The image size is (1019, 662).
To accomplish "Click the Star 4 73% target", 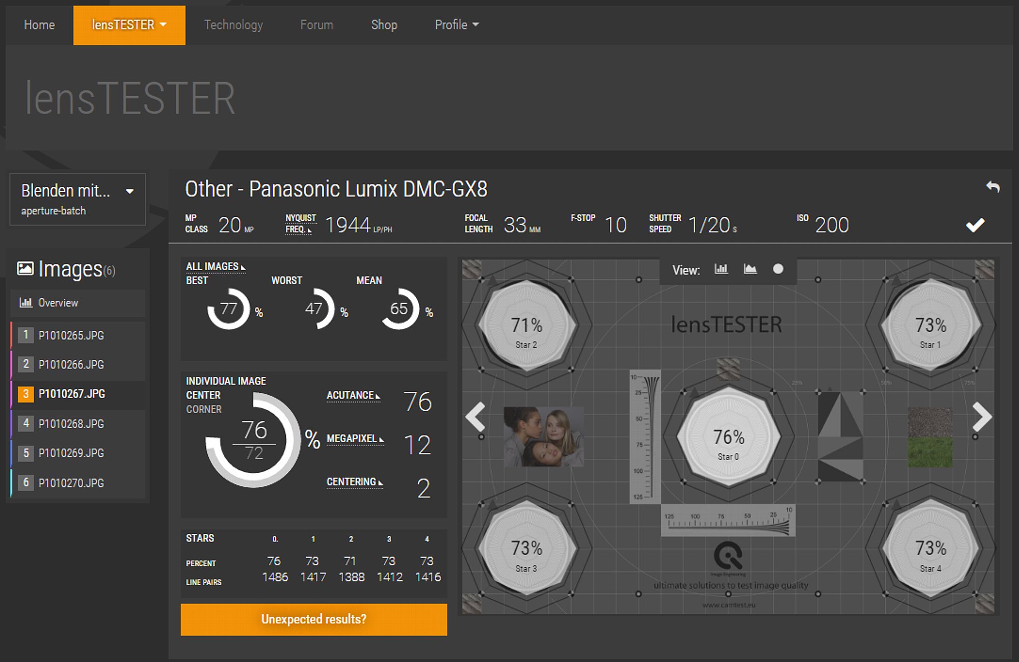I will point(930,549).
